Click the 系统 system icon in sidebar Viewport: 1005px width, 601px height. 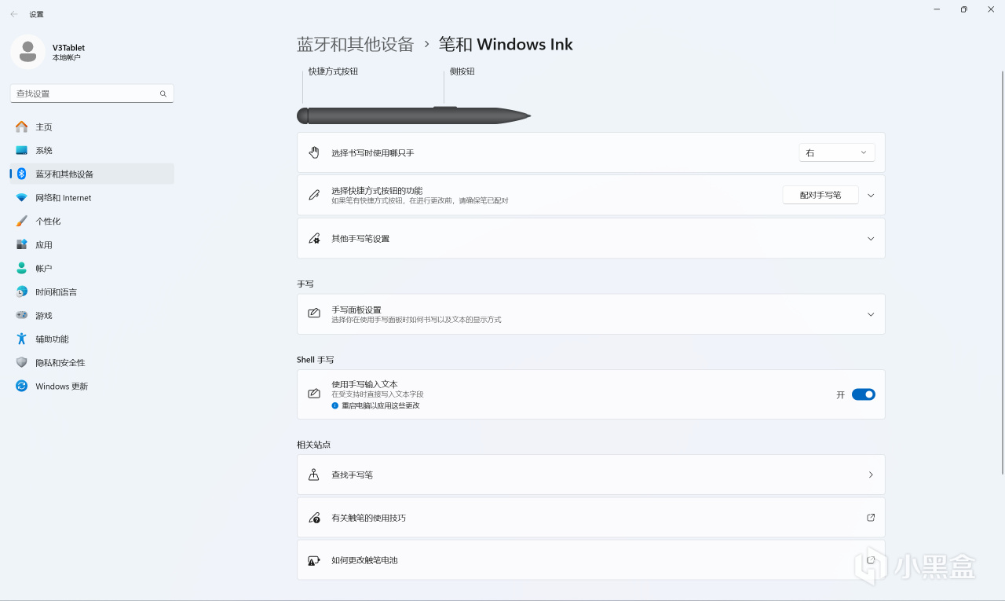pos(22,150)
